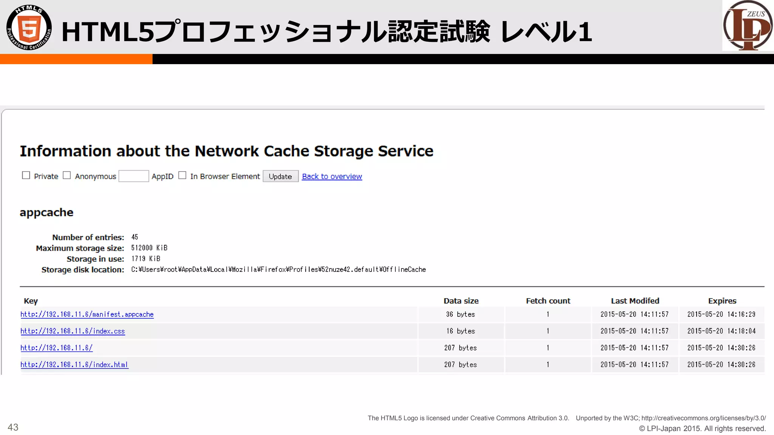The image size is (774, 435).
Task: Select the expiry 2015-05-20 14:16:29 cell
Action: point(721,314)
